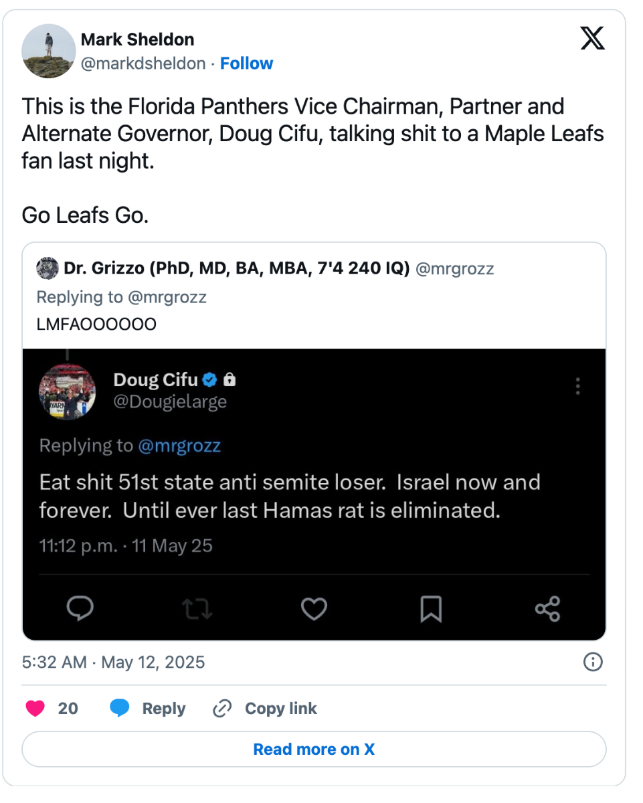Click Doug Cifu's avatar in screenshot
Image resolution: width=643 pixels, height=803 pixels.
68,391
